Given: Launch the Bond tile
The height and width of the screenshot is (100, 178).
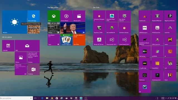Looking at the screenshot, I should click(170, 75).
